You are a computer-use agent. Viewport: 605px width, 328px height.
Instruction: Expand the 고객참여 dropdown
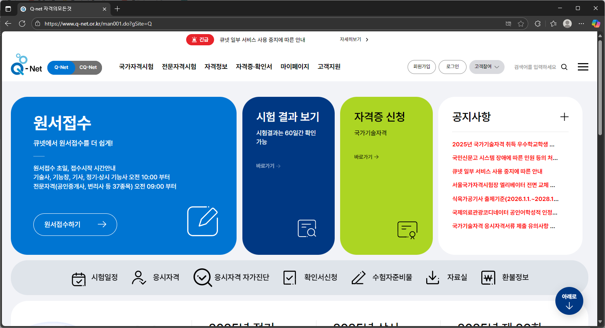[486, 67]
